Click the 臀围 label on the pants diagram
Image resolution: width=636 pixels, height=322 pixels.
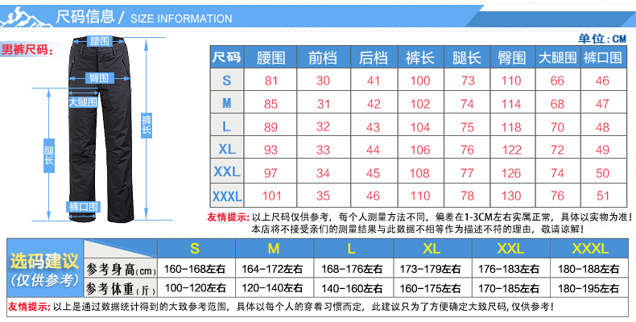click(99, 78)
